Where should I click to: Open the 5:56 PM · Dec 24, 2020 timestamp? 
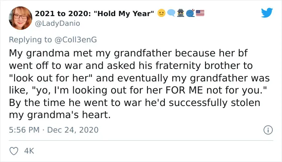click(54, 130)
